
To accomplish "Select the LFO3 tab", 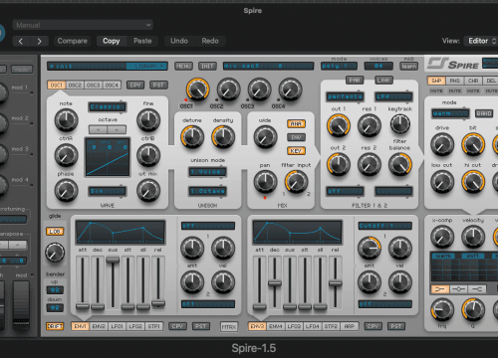I will click(294, 326).
